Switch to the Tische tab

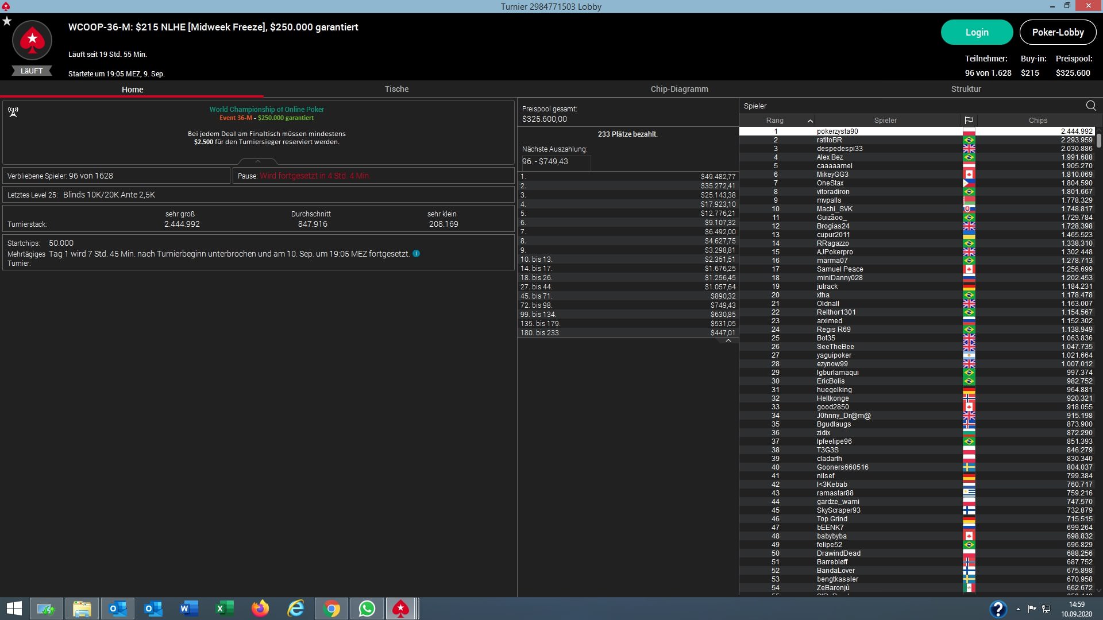pyautogui.click(x=396, y=89)
